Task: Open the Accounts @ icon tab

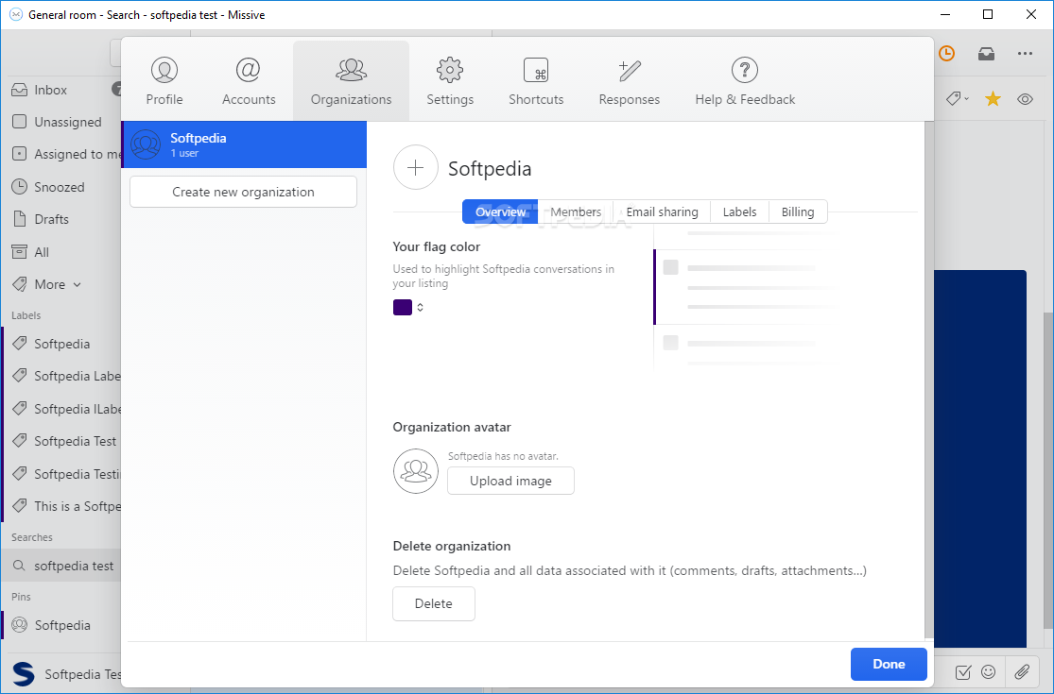Action: coord(248,70)
